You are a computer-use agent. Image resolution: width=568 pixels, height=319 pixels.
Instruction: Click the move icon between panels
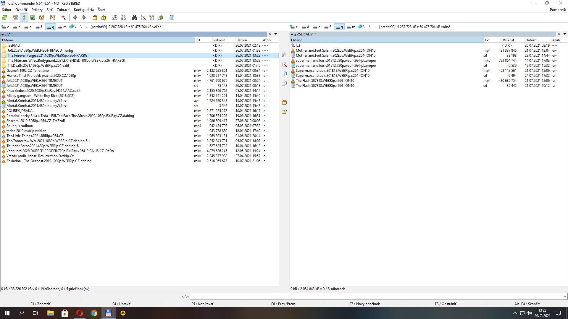(284, 84)
